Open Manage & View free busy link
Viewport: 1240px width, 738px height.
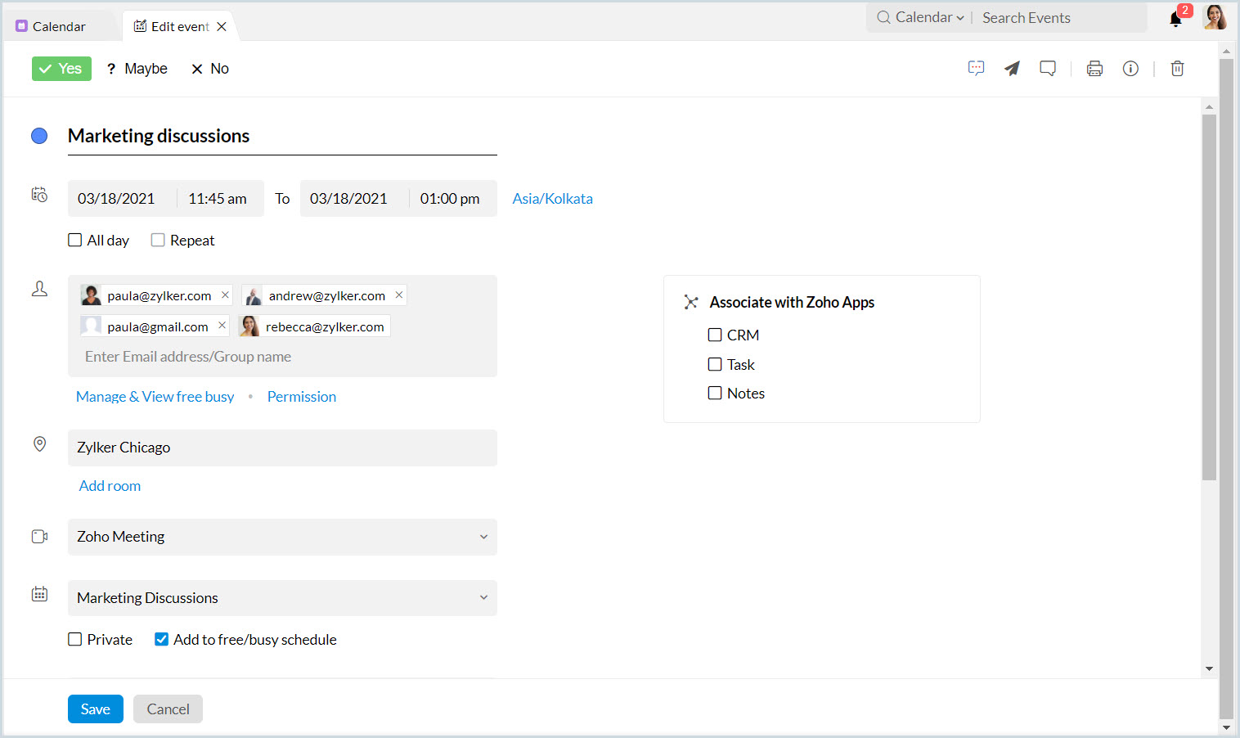coord(155,397)
